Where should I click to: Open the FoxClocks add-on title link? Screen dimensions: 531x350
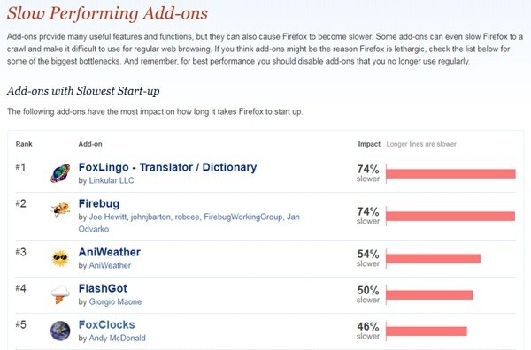click(x=107, y=324)
